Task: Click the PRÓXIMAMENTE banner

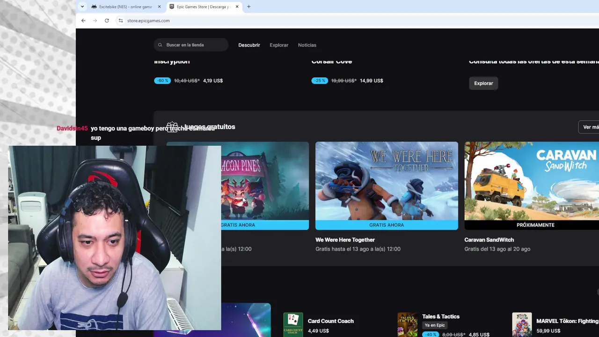Action: (x=532, y=225)
